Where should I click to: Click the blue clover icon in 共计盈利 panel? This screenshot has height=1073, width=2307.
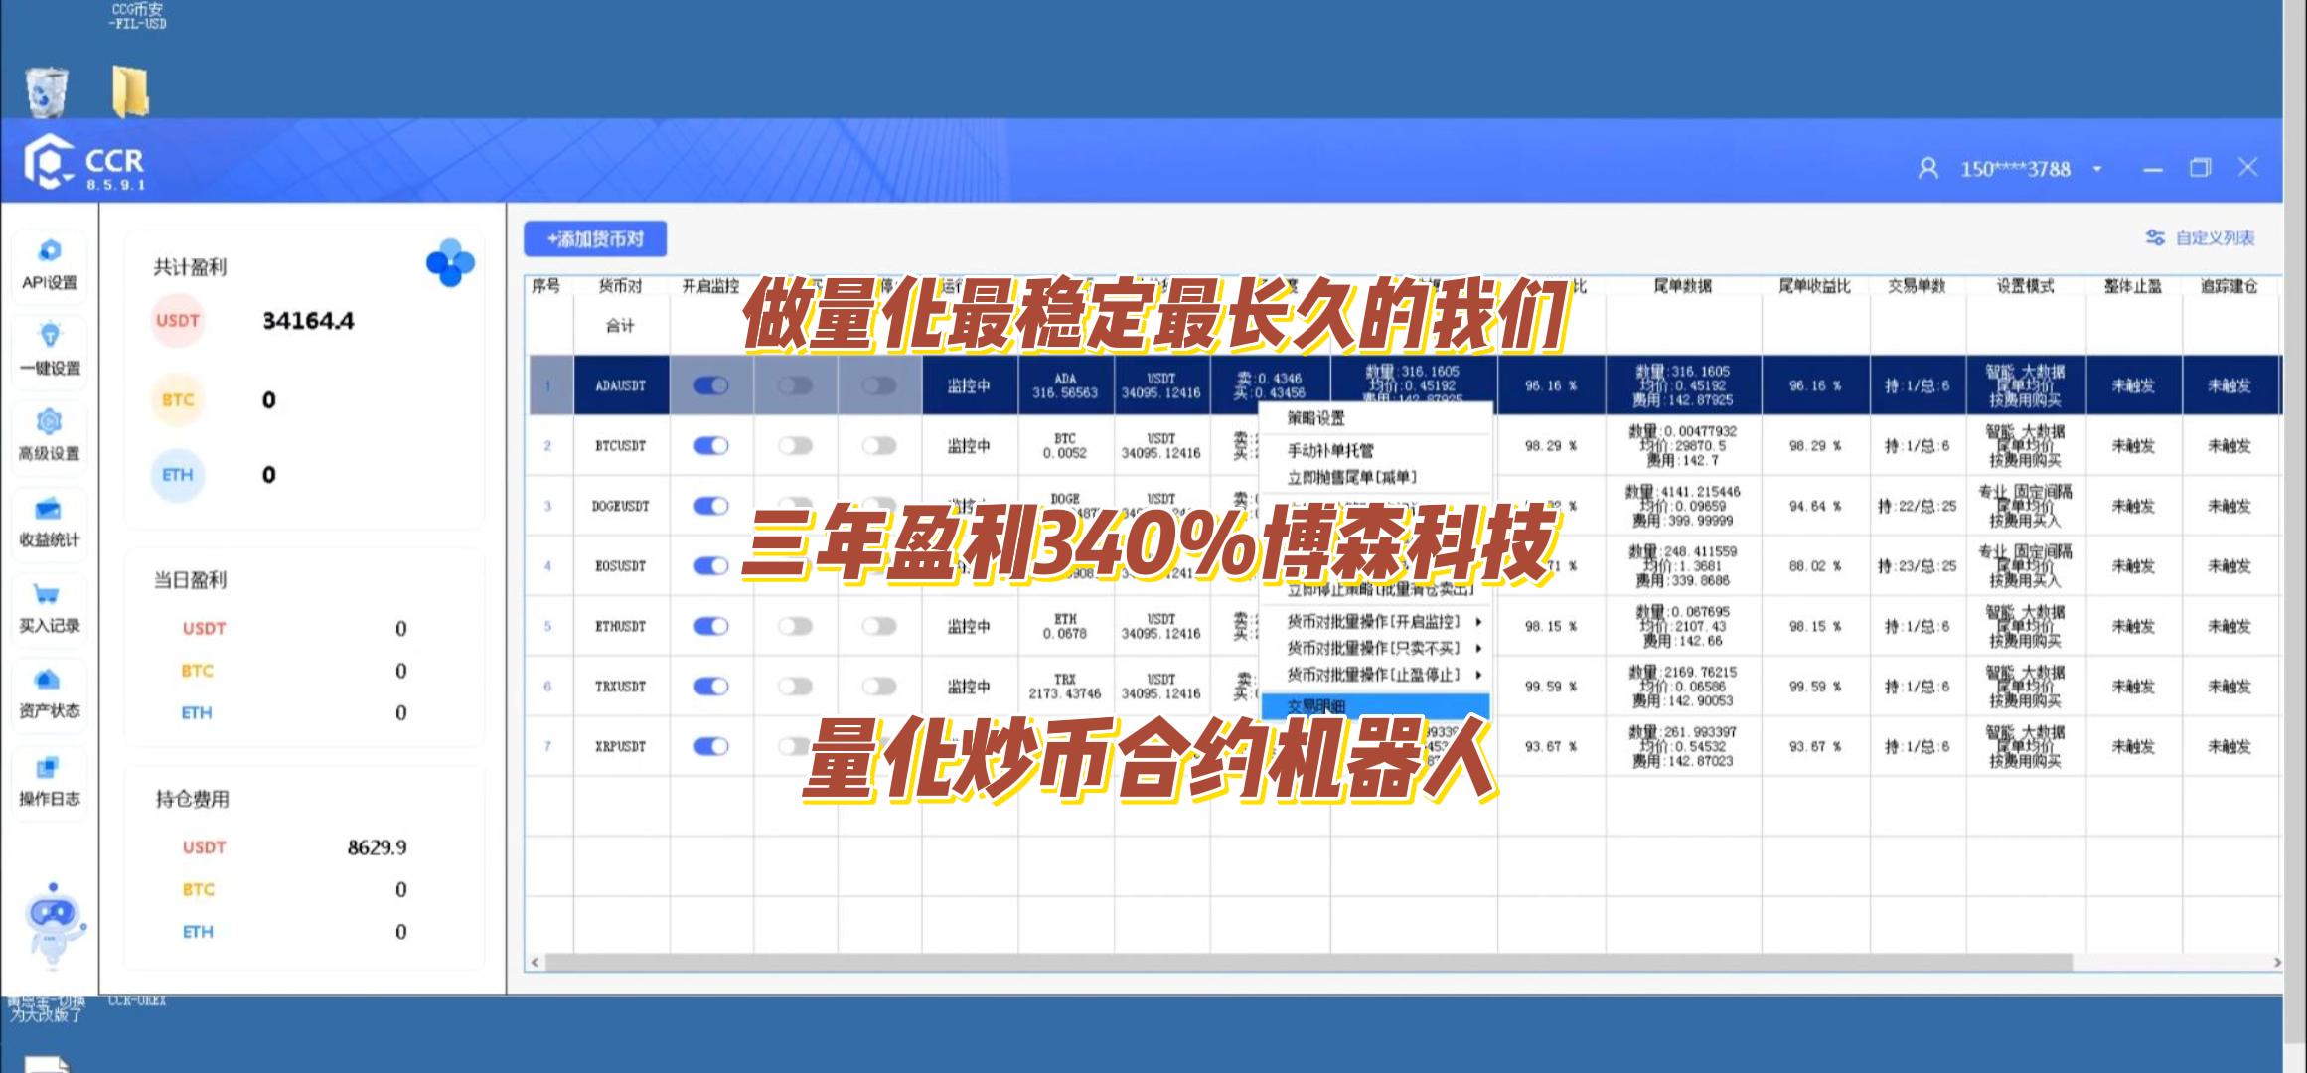pyautogui.click(x=450, y=263)
